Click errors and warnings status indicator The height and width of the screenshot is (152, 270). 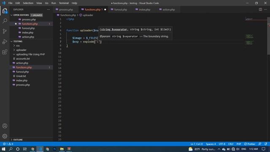point(8,144)
